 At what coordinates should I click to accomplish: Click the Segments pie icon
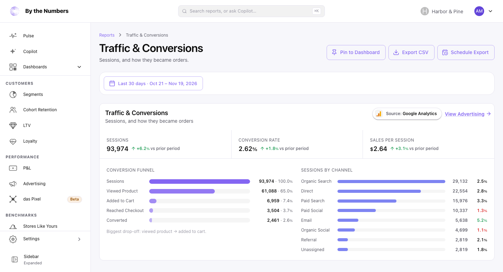(13, 95)
